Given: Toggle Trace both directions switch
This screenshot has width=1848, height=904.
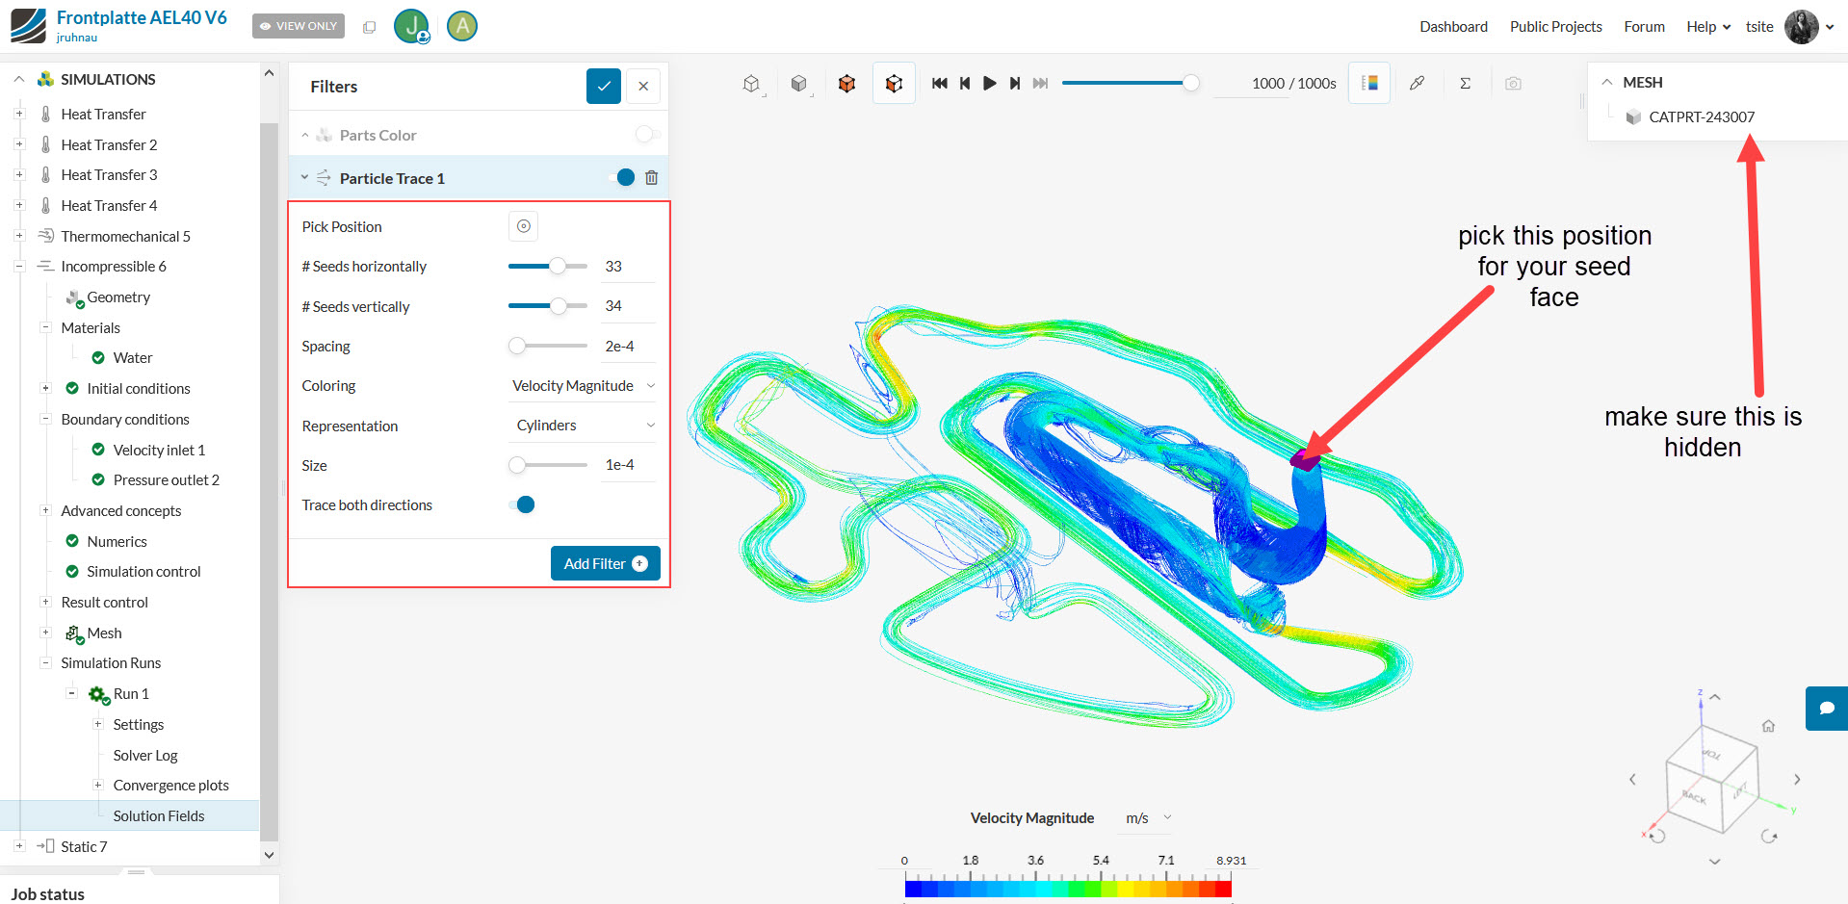Looking at the screenshot, I should (522, 504).
